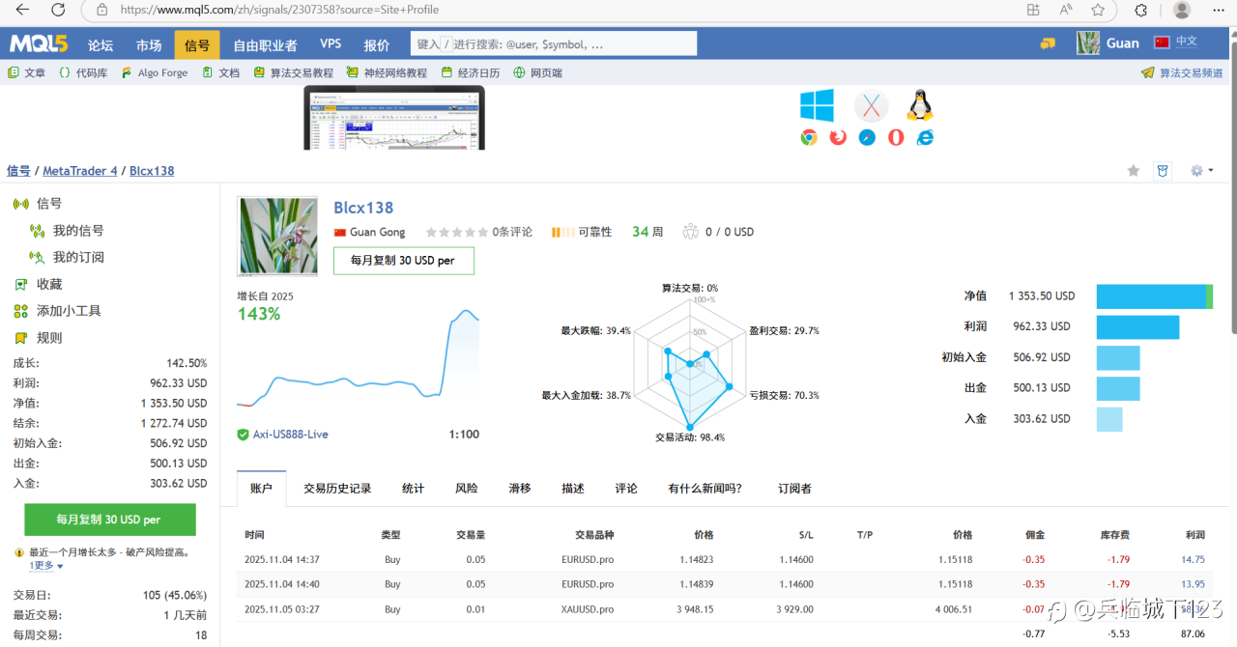Open the 信号 menu
Image resolution: width=1237 pixels, height=647 pixels.
click(197, 45)
